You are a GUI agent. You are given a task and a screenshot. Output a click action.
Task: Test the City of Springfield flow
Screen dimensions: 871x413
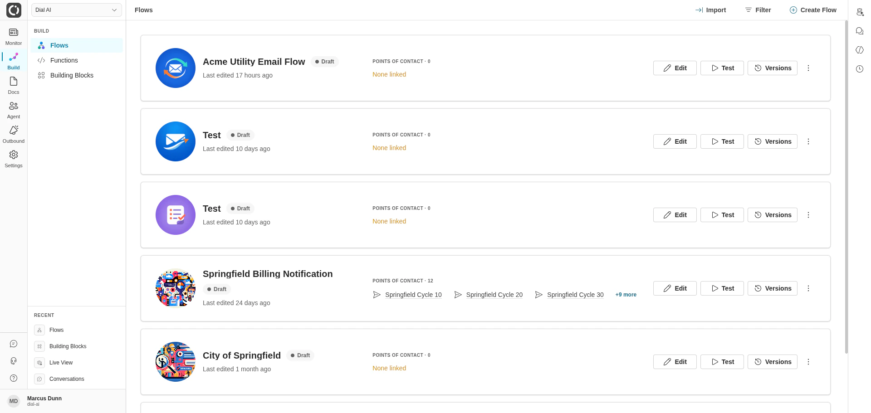tap(722, 362)
